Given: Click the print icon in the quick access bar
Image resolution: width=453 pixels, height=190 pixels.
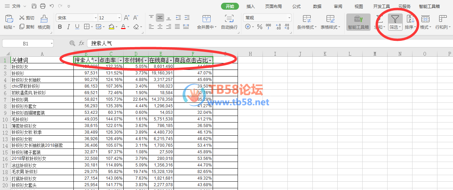Looking at the screenshot, I should click(x=43, y=6).
